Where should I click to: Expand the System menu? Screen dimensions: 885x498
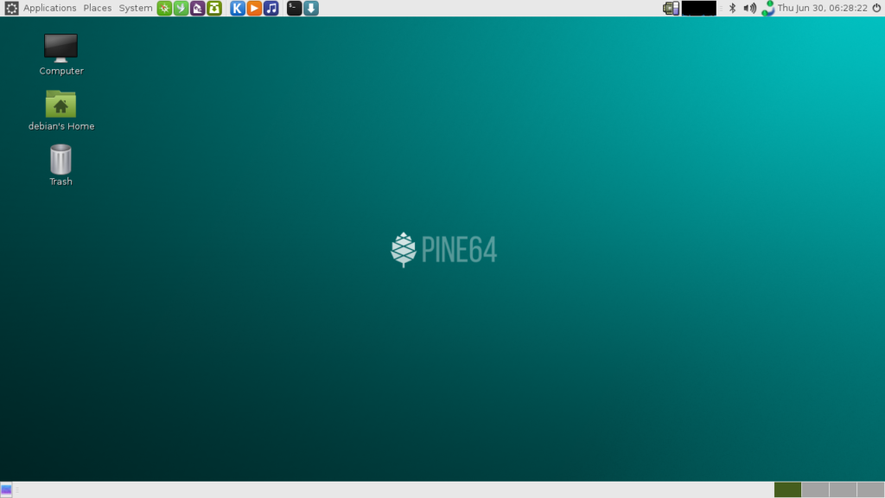(136, 8)
